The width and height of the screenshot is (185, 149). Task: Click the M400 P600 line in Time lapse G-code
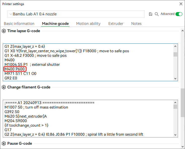(x=15, y=69)
